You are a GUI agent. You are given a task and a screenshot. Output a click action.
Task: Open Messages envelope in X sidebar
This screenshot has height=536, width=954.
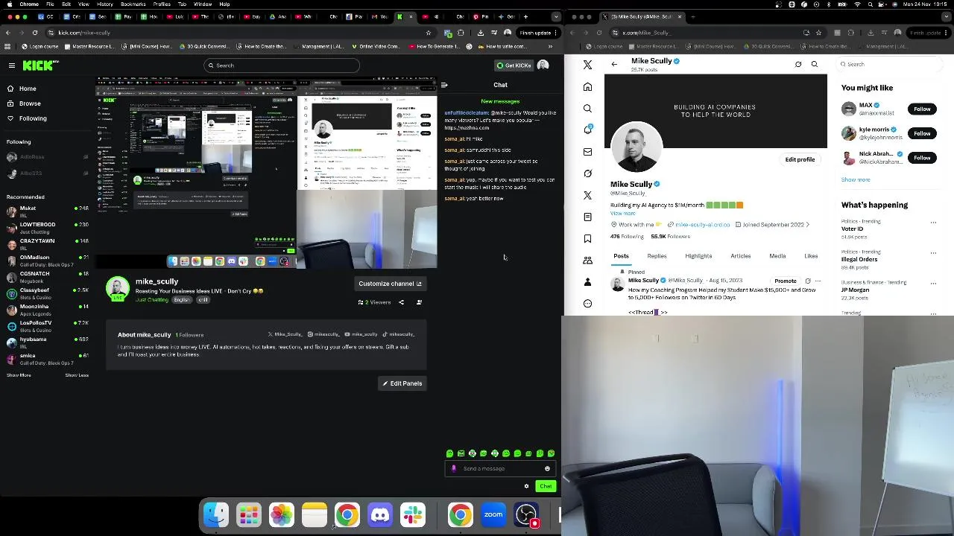click(587, 152)
